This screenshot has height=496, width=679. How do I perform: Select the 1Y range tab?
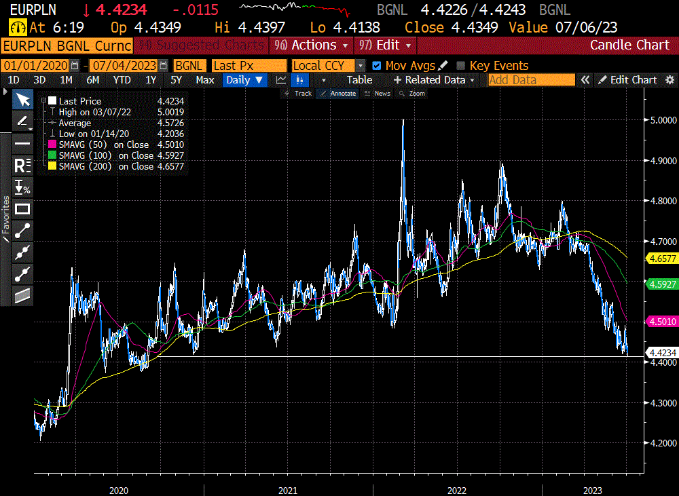[x=150, y=80]
